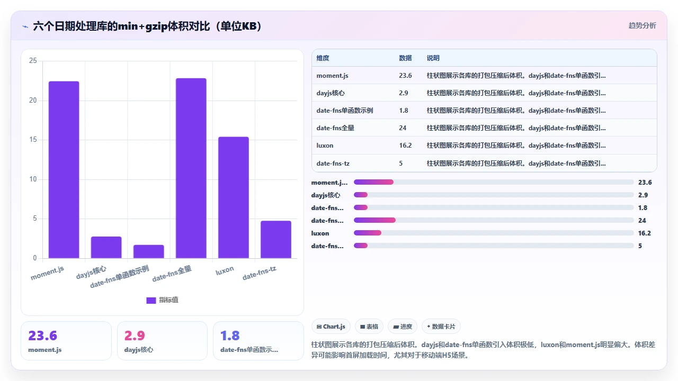Image resolution: width=678 pixels, height=381 pixels.
Task: Select the 表格 tag button
Action: coord(369,326)
